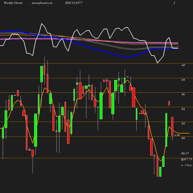Click the 'munafasutra.in' site label
This screenshot has height=193, width=193.
pos(42,3)
